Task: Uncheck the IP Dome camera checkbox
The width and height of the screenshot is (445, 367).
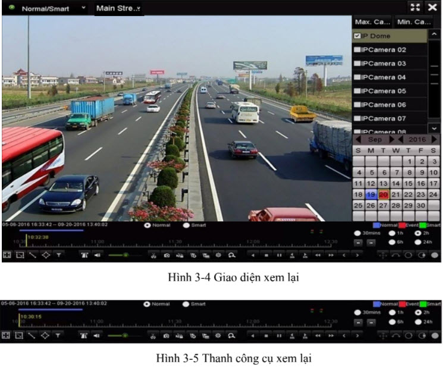Action: point(357,36)
